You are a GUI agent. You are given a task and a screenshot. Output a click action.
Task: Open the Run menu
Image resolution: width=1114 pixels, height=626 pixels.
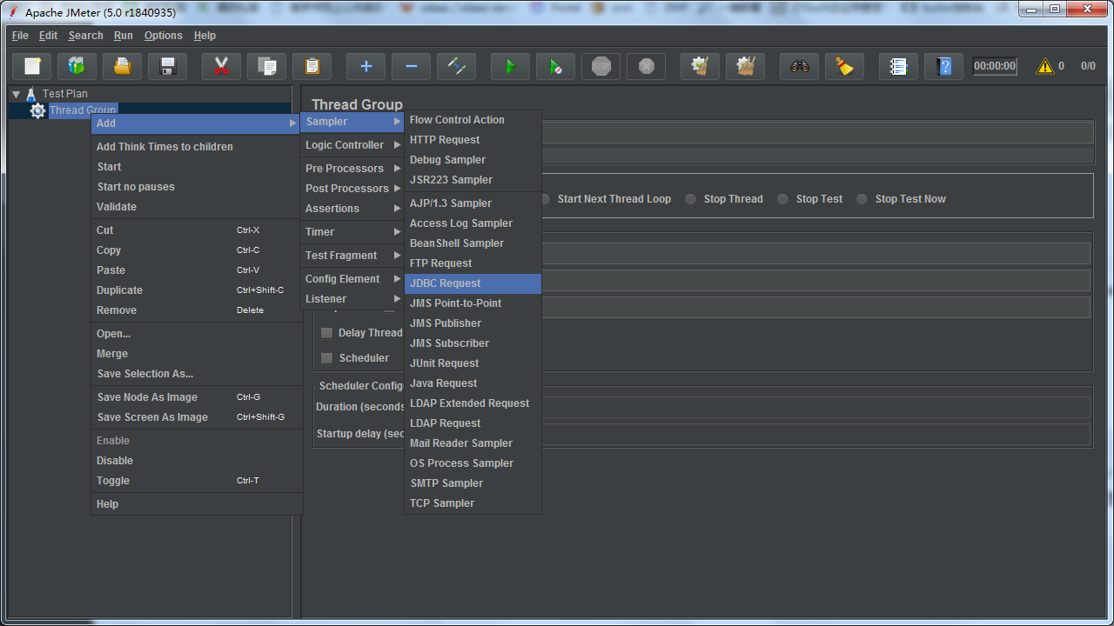[x=124, y=36]
